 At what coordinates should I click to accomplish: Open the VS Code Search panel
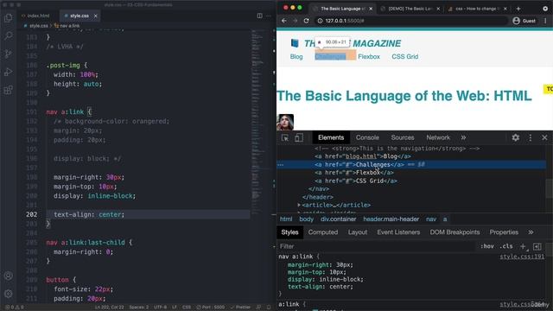tap(8, 35)
